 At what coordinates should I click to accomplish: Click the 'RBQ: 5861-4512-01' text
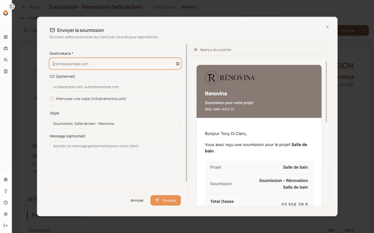pos(219,109)
